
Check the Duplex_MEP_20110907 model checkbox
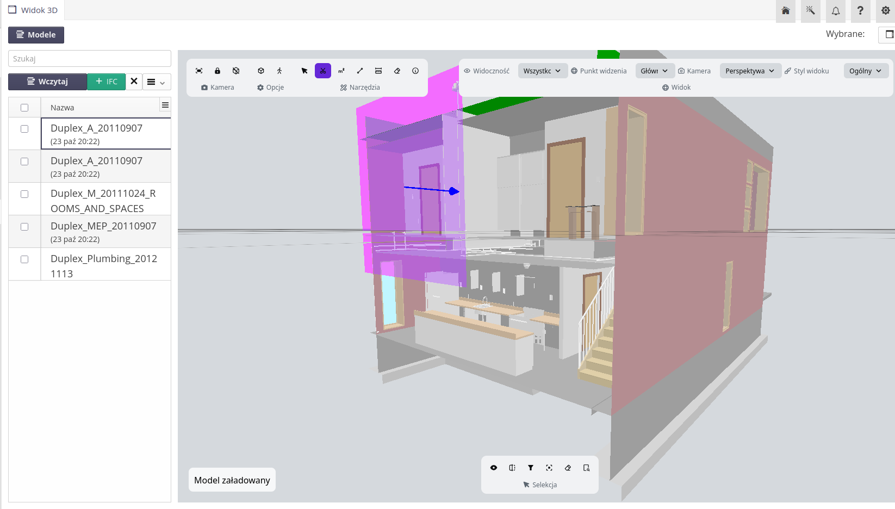coord(24,227)
